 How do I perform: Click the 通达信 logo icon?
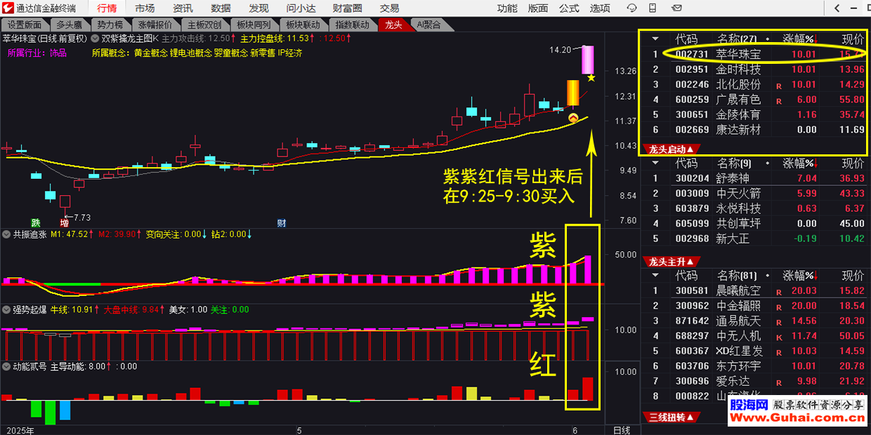[8, 8]
